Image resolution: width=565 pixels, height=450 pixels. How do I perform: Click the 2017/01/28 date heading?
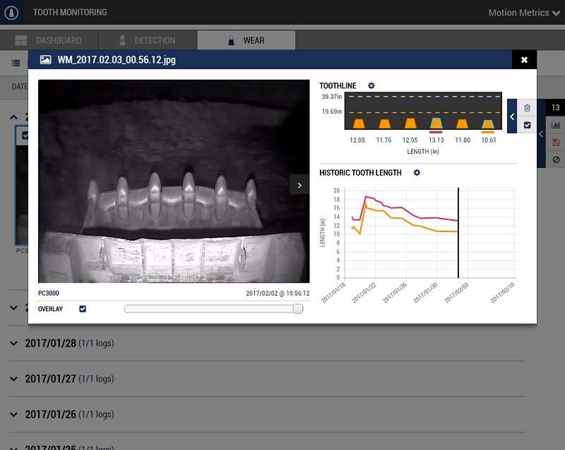pyautogui.click(x=50, y=343)
